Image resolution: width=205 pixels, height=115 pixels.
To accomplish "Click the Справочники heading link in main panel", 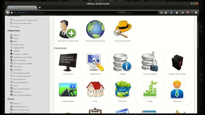I will [x=61, y=48].
